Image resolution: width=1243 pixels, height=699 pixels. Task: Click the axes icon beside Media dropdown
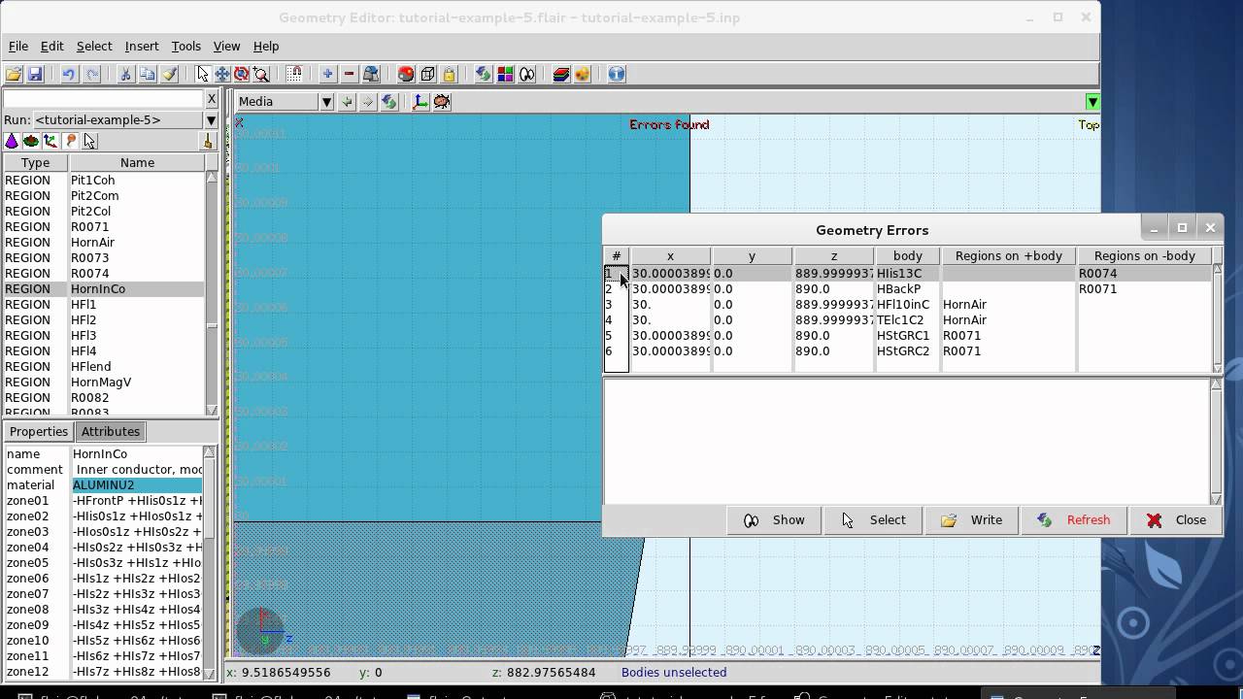420,101
